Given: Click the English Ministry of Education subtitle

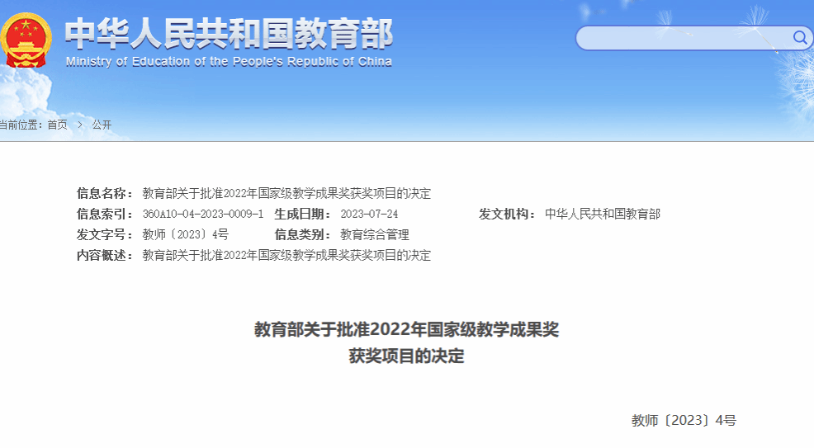Looking at the screenshot, I should click(x=229, y=62).
